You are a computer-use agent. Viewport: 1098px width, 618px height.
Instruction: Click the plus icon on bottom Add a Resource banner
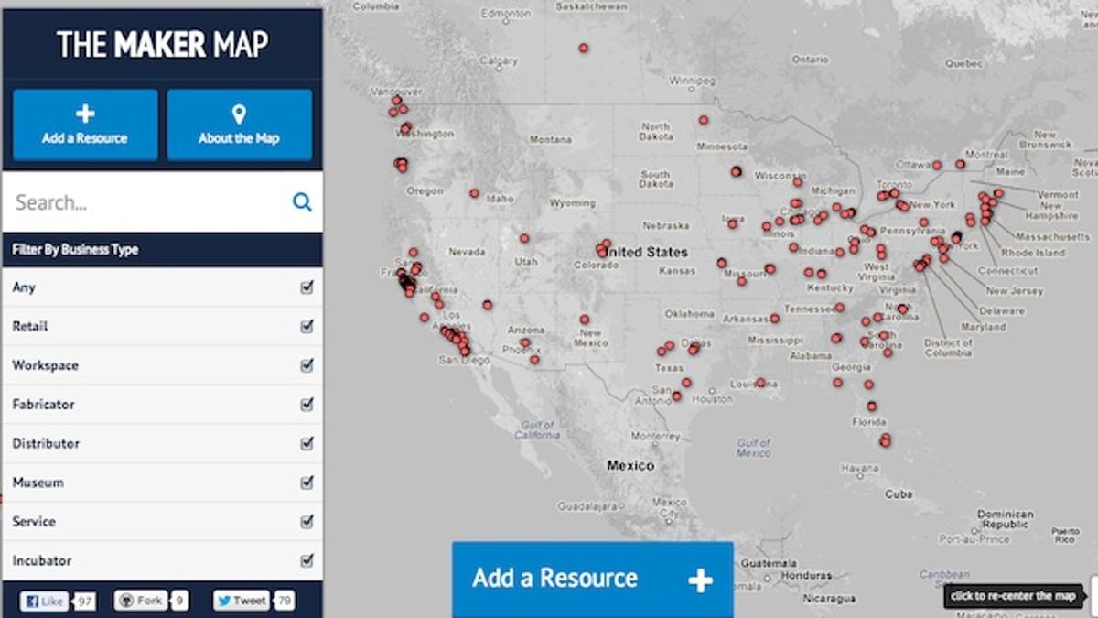pos(700,580)
